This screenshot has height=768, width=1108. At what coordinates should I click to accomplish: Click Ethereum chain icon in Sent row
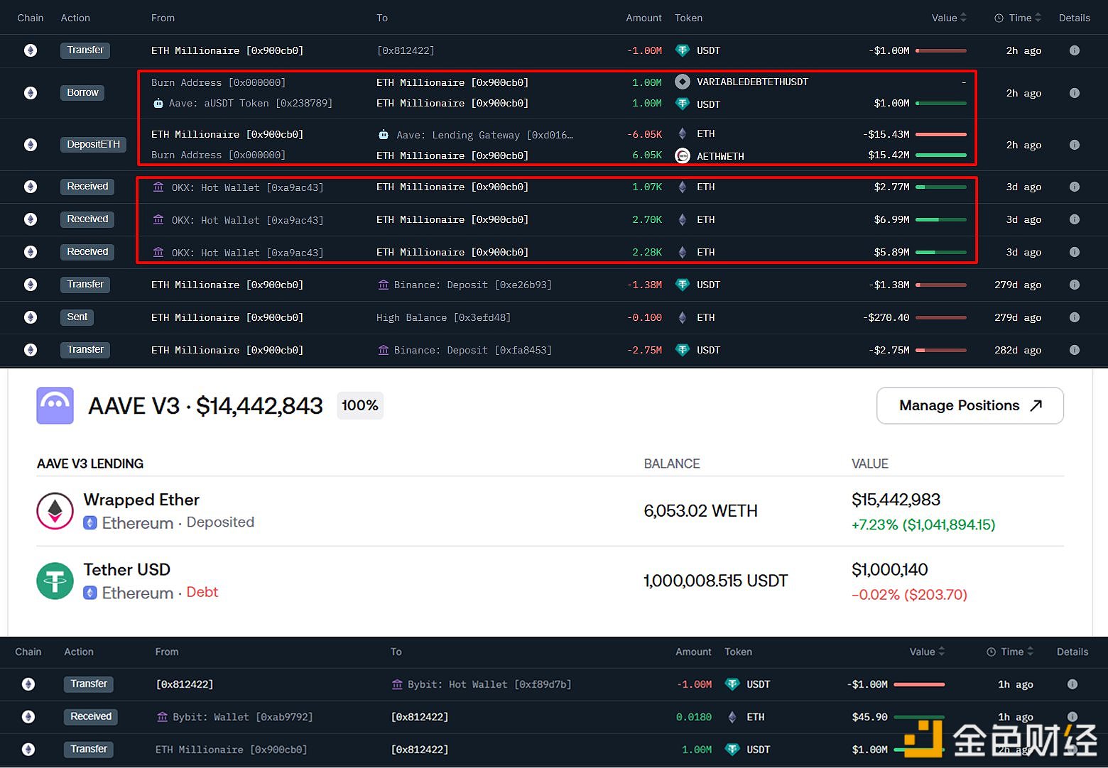click(x=31, y=317)
